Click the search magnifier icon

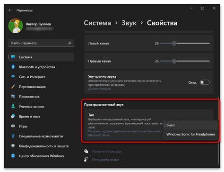69,43
